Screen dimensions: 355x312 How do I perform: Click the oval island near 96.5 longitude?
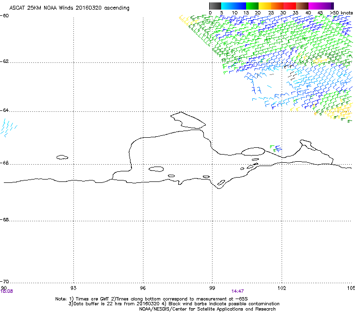[x=156, y=169]
